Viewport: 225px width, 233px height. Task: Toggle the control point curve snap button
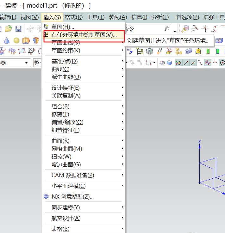[x=200, y=63]
